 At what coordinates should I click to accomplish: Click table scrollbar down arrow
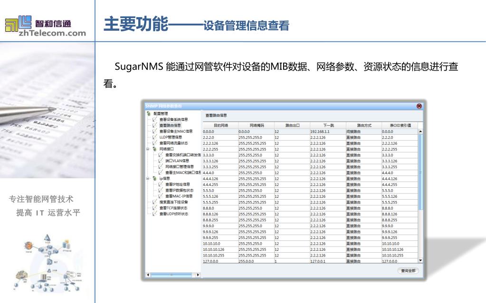[420, 261]
